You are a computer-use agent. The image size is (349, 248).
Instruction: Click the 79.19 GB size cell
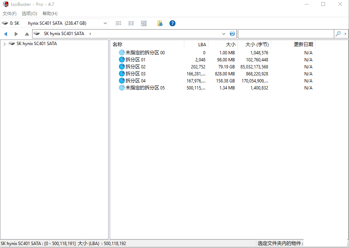click(x=226, y=67)
